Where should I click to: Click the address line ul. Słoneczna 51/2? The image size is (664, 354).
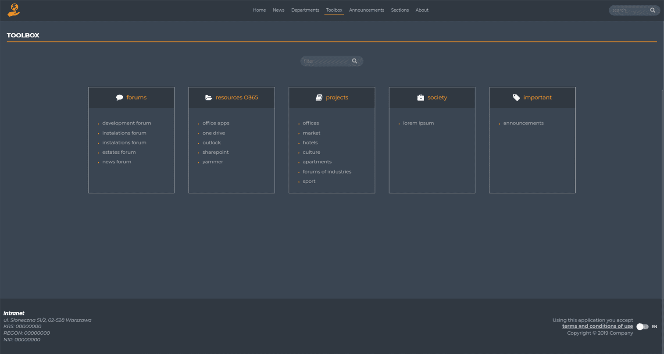47,320
